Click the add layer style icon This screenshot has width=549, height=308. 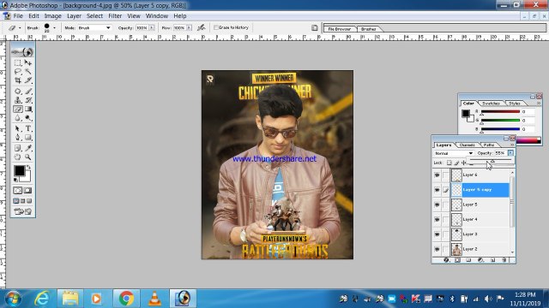[x=446, y=260]
